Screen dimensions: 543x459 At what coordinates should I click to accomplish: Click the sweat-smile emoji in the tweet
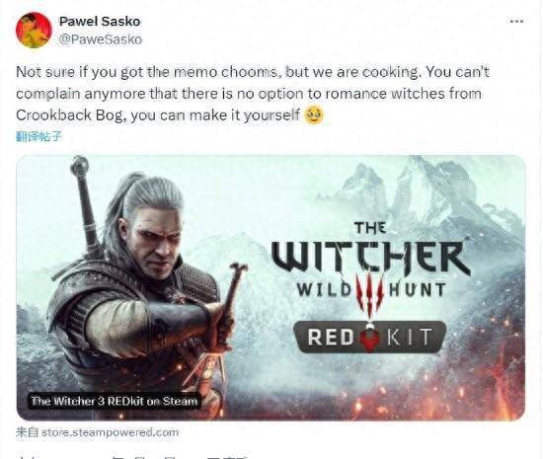click(313, 115)
